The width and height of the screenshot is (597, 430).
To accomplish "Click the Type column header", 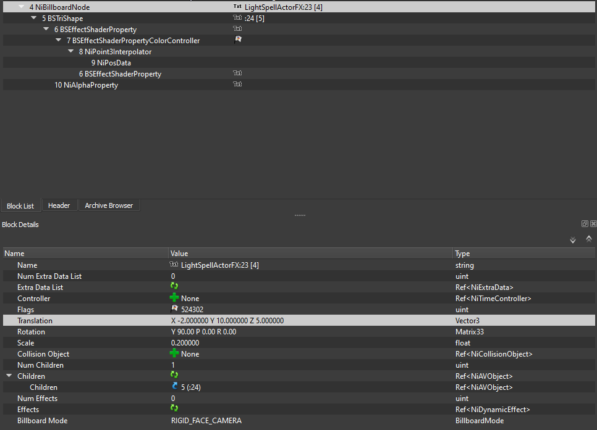I will tap(524, 253).
